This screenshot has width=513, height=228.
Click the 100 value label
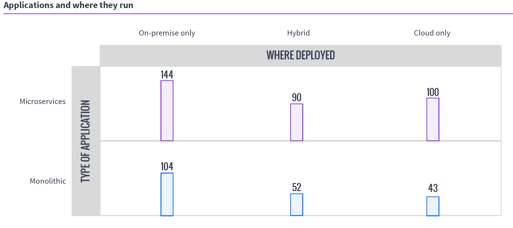pos(433,92)
